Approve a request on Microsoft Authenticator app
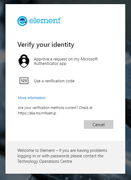Screen dimensions: 131x180 (x=66, y=61)
